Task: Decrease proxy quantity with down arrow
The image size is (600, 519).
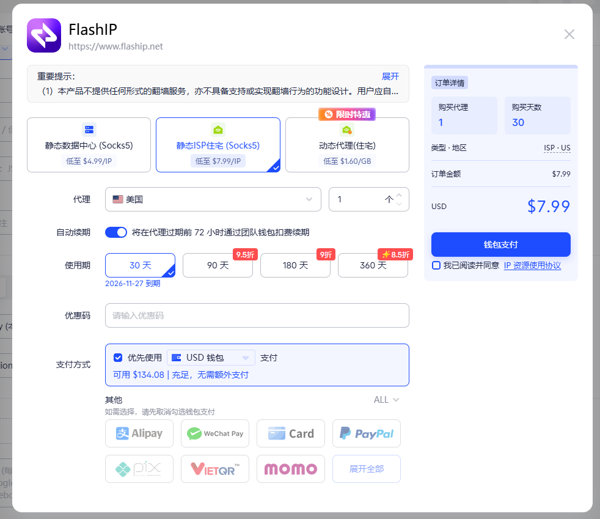Action: coord(399,204)
